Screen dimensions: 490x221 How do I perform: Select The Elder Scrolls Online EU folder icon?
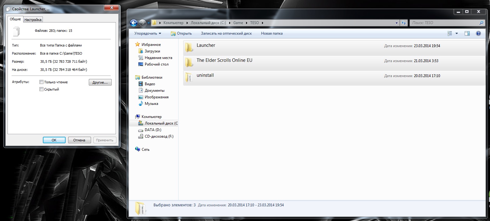coord(189,62)
